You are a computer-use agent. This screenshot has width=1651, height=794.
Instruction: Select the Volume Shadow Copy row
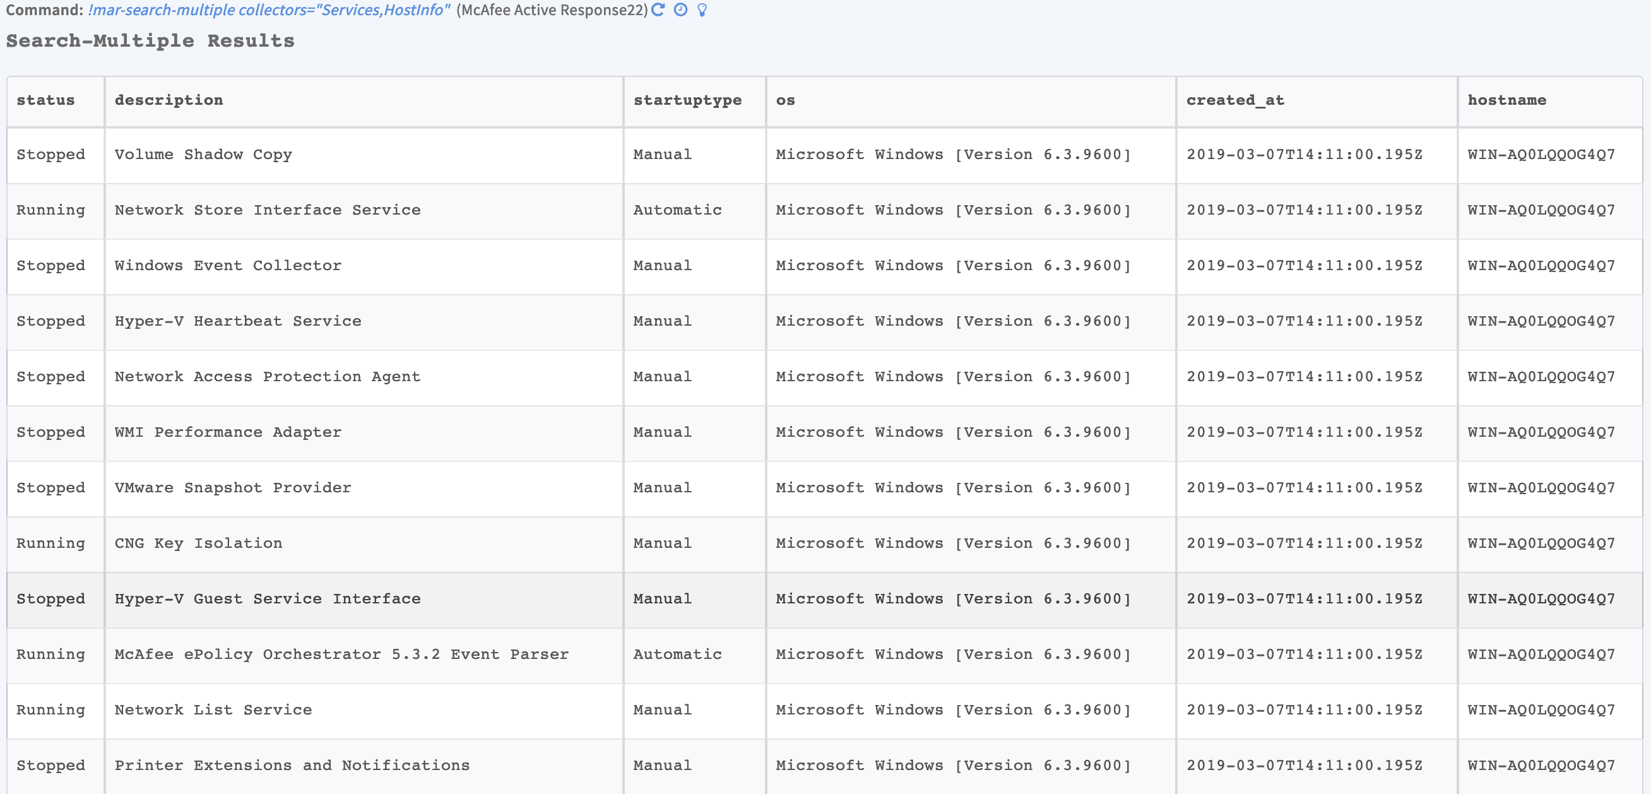(x=203, y=155)
